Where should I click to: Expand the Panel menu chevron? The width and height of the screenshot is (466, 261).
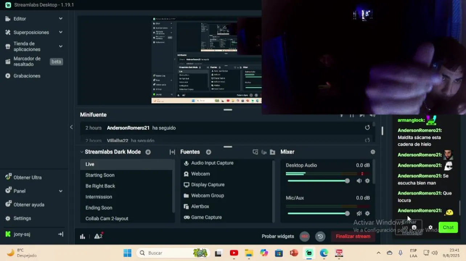coord(61,191)
